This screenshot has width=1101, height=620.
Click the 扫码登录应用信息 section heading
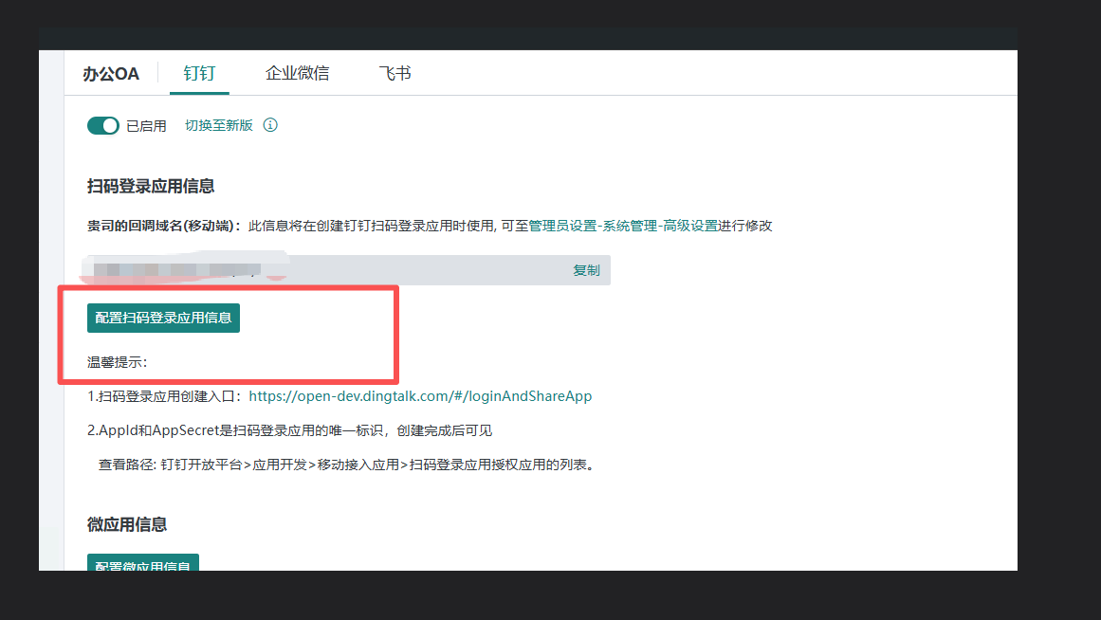point(151,186)
